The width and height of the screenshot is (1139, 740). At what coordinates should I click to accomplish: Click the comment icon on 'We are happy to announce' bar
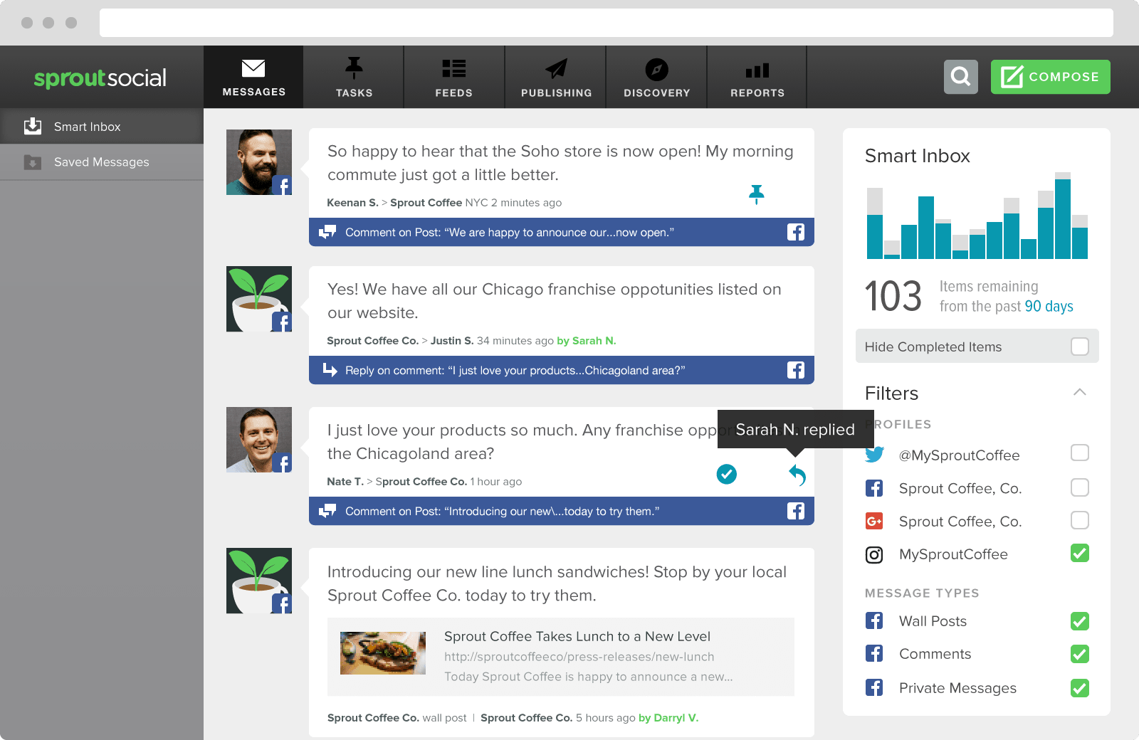pyautogui.click(x=327, y=232)
